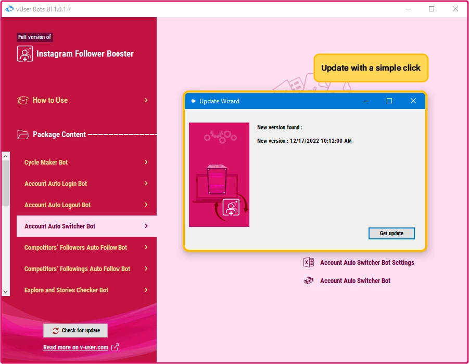The height and width of the screenshot is (364, 469).
Task: Expand the Cycle Maker Bot chevron
Action: [x=146, y=162]
